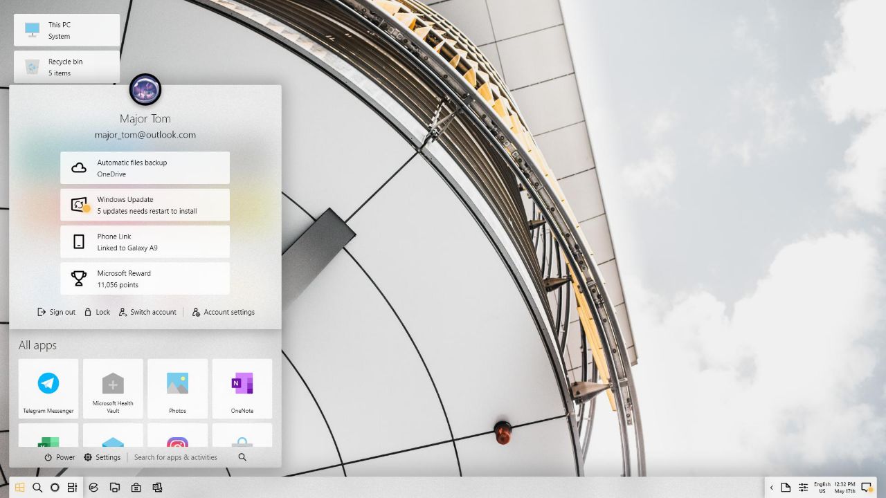Click the Start button on the taskbar
This screenshot has height=498, width=886.
click(20, 488)
